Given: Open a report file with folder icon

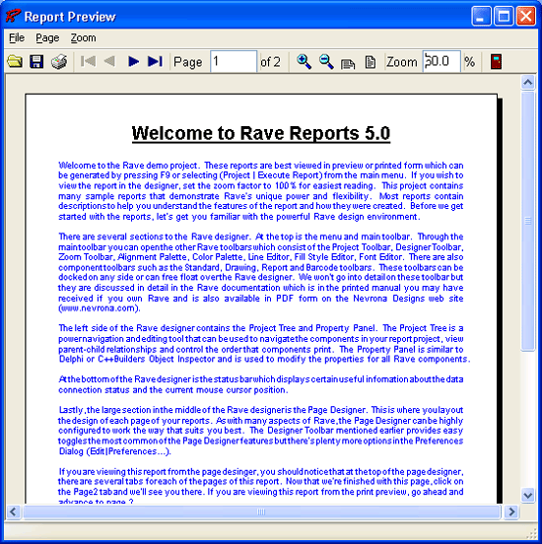Looking at the screenshot, I should 15,62.
